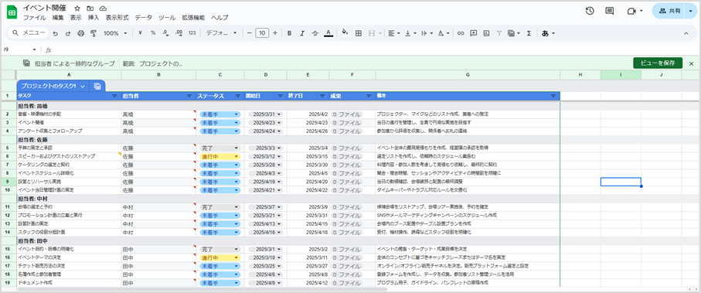Open the name box dropdown
Screen dimensions: 701x293
(x=35, y=49)
